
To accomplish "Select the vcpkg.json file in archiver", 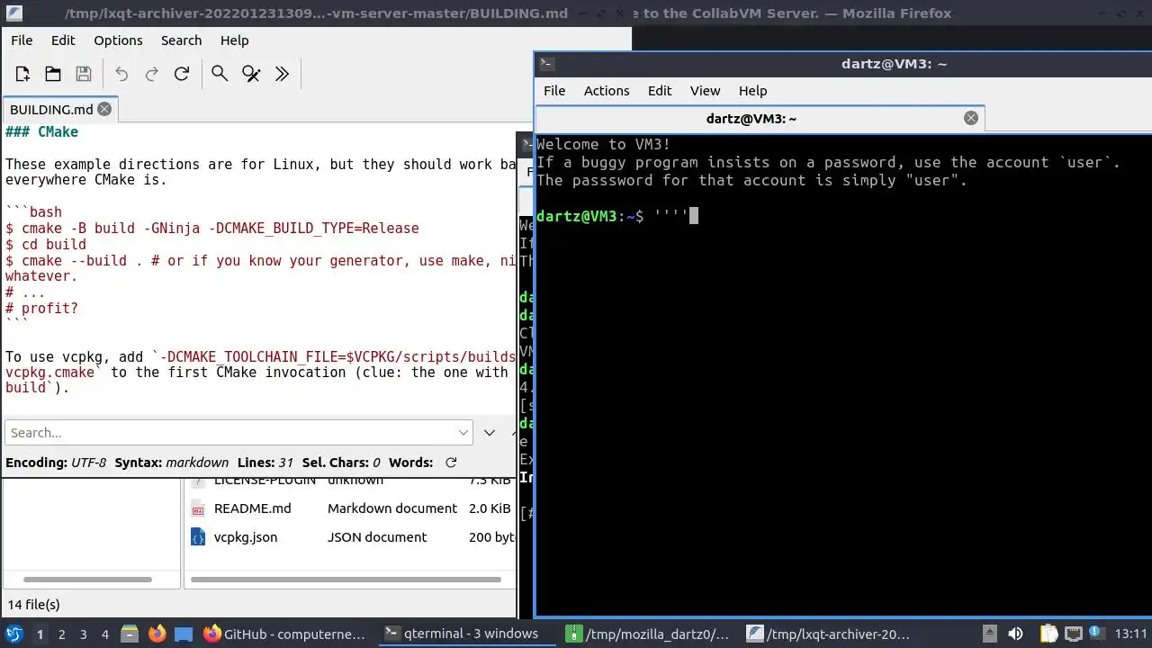I will click(246, 537).
